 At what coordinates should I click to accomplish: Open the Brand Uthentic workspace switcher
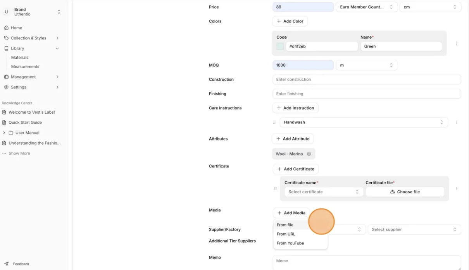[x=33, y=12]
